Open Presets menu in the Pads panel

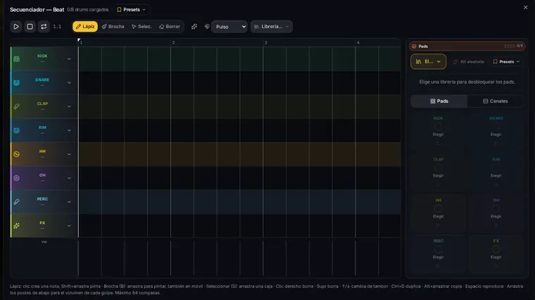(506, 62)
